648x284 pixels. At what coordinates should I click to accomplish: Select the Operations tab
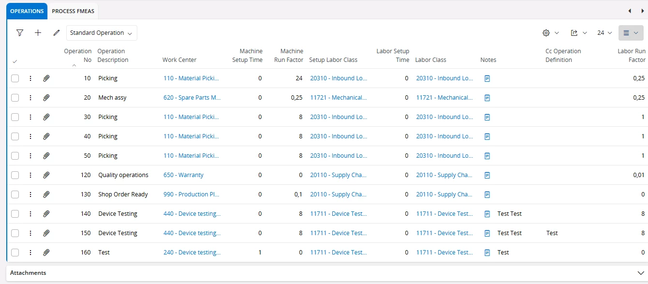click(27, 11)
